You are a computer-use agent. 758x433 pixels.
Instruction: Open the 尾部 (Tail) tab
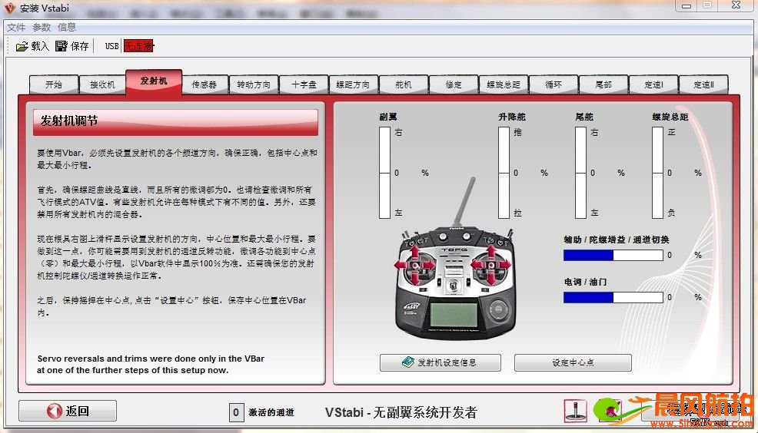tap(603, 84)
